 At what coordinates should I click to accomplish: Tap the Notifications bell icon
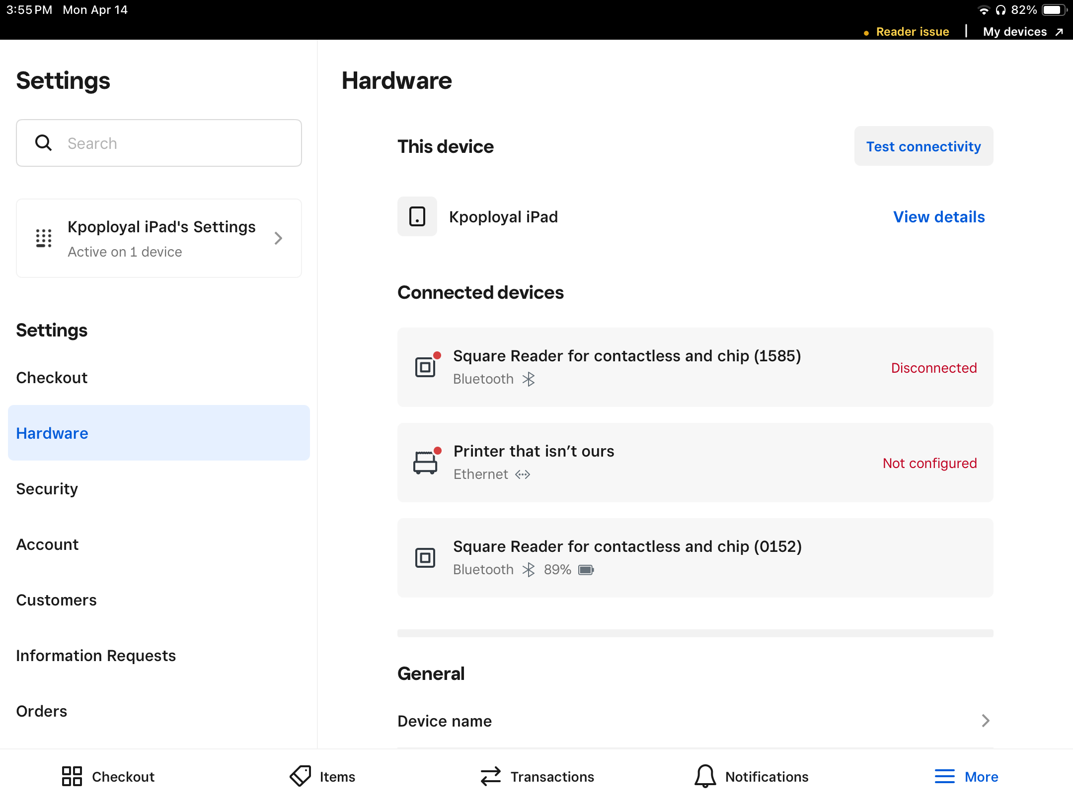tap(705, 776)
